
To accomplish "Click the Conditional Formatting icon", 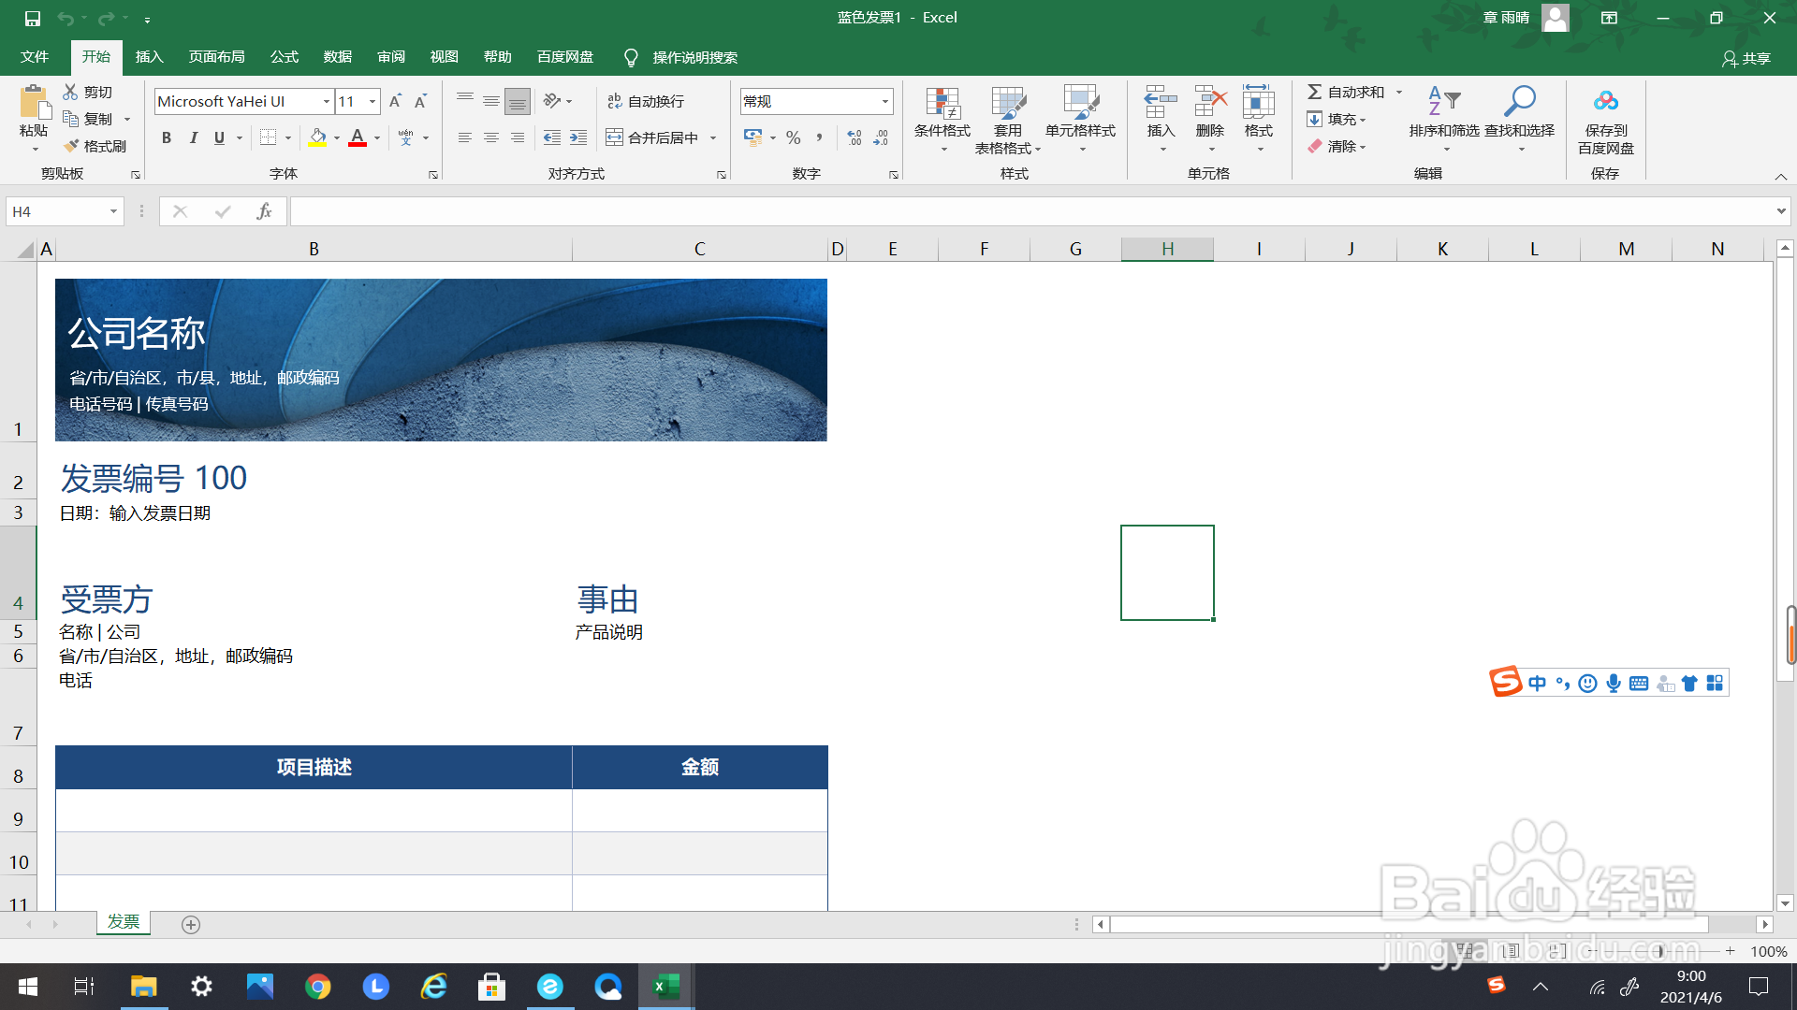I will coord(942,103).
